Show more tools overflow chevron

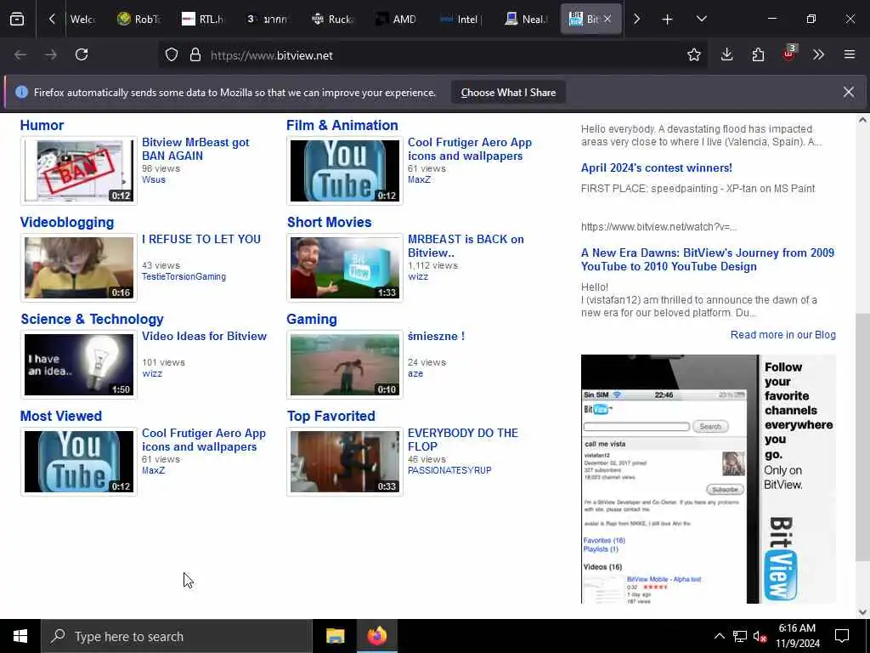818,55
